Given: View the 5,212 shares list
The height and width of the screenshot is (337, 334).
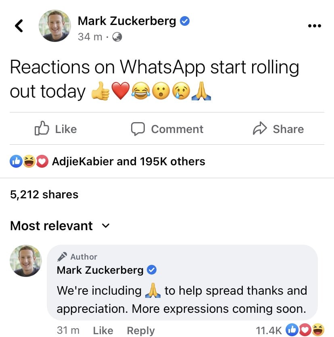Looking at the screenshot, I should [44, 195].
